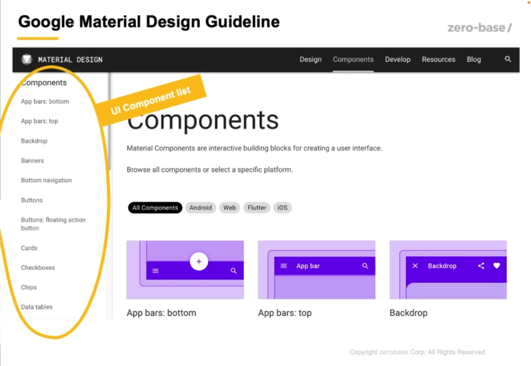Open the Design nav tab
Screen dimensions: 531x366
[x=310, y=60]
